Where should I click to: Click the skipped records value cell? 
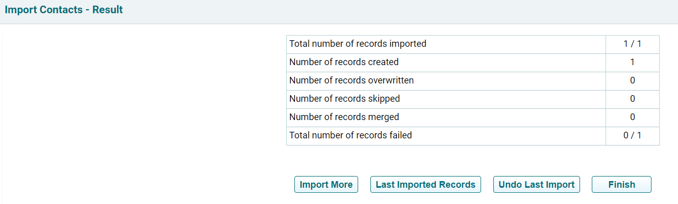click(x=632, y=99)
